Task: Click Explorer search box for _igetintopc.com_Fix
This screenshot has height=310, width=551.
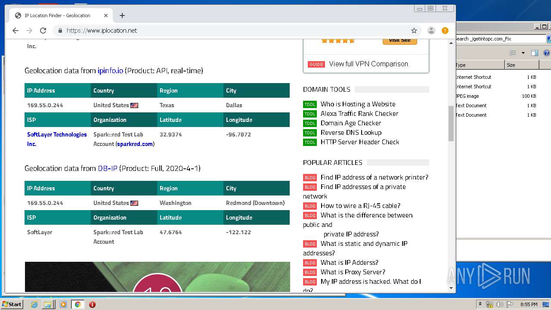Action: (x=500, y=39)
